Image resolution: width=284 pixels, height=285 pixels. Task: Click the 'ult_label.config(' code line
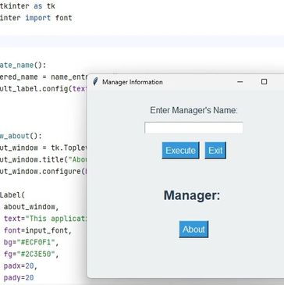click(43, 89)
